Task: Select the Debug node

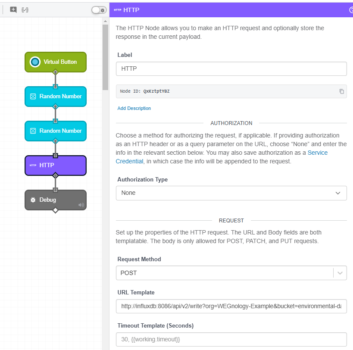Action: click(x=55, y=200)
